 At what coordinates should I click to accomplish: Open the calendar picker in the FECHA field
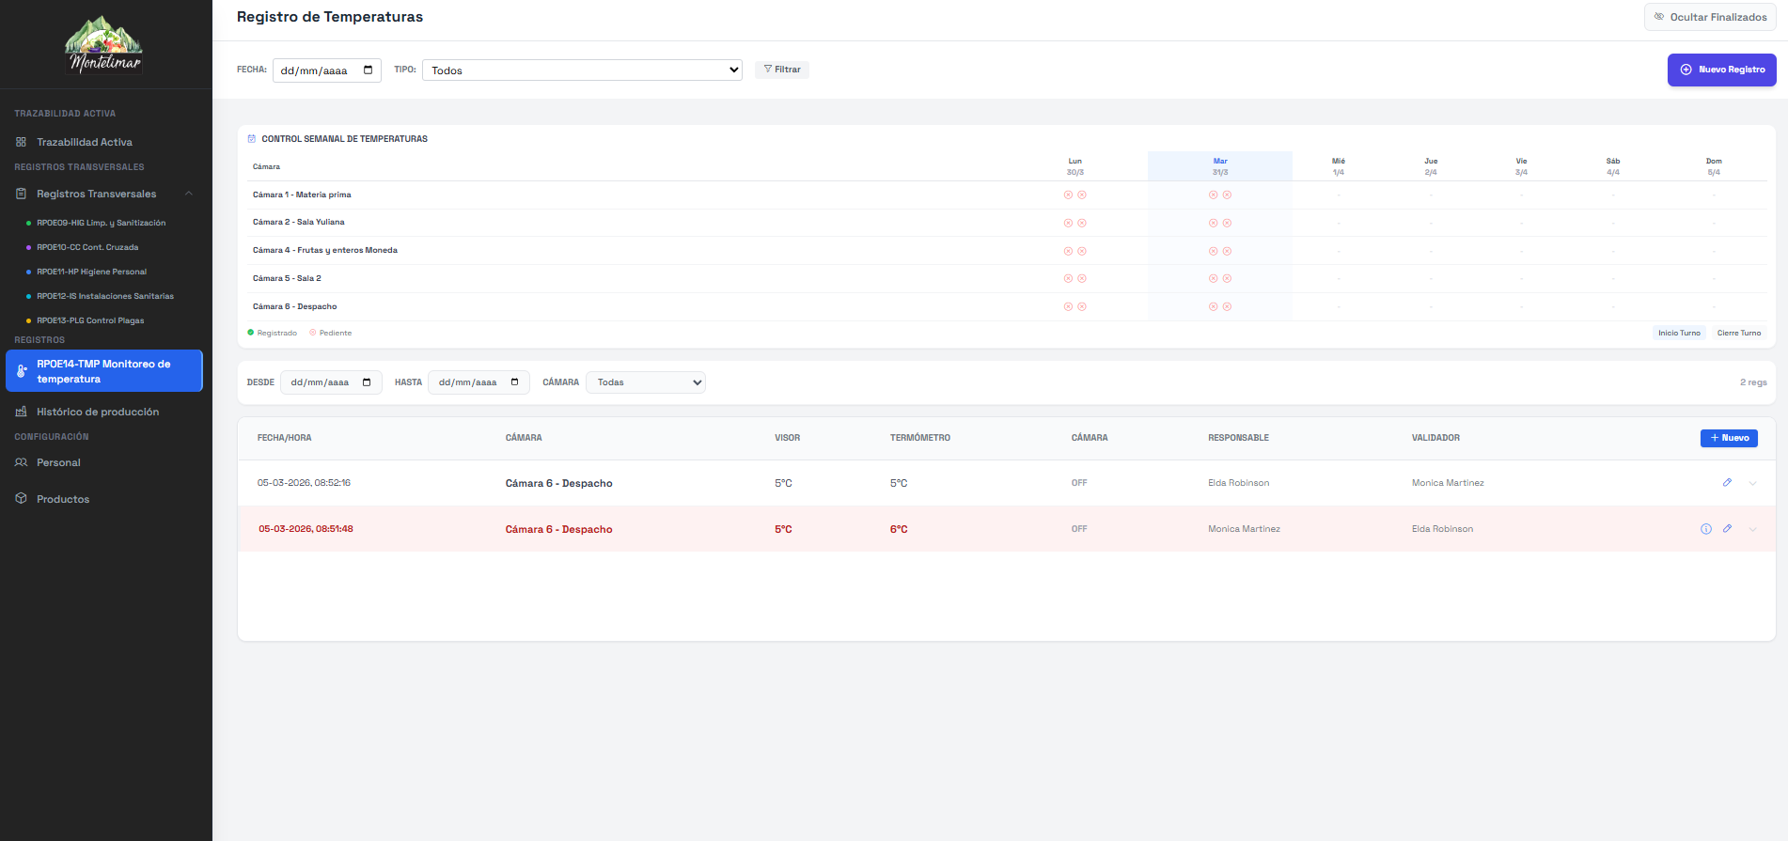pyautogui.click(x=368, y=70)
